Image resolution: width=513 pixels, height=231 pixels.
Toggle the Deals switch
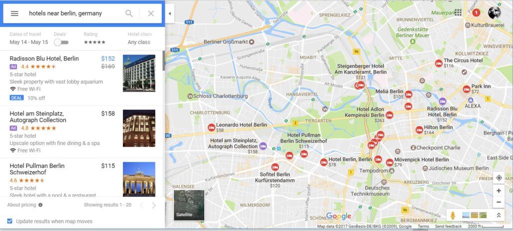tap(61, 42)
